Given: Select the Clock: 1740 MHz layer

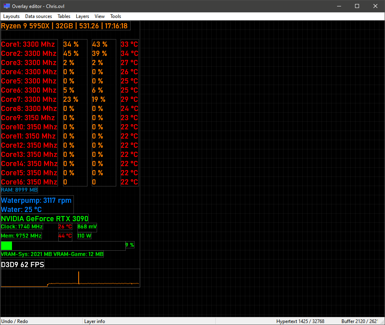Looking at the screenshot, I should 22,226.
